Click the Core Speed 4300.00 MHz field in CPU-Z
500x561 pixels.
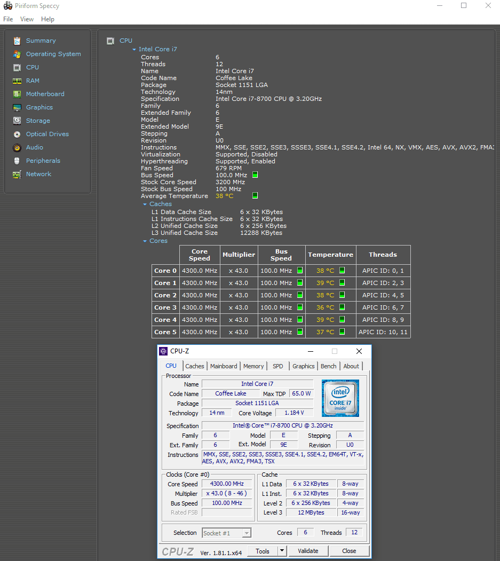pos(227,484)
